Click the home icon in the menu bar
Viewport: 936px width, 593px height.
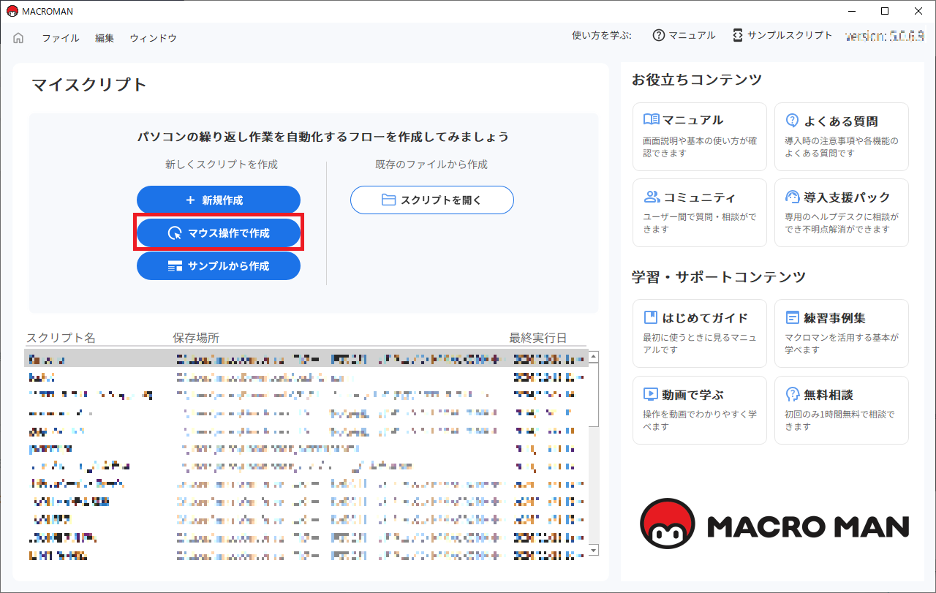(19, 38)
